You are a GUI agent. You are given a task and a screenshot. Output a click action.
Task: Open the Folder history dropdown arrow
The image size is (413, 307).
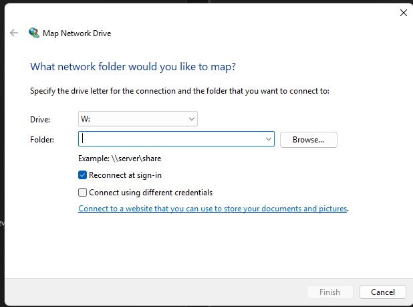click(x=269, y=139)
